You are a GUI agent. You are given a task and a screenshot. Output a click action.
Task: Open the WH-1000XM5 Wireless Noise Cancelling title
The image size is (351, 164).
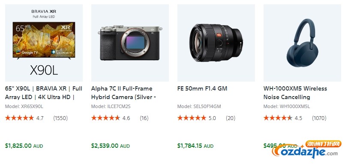click(x=295, y=93)
